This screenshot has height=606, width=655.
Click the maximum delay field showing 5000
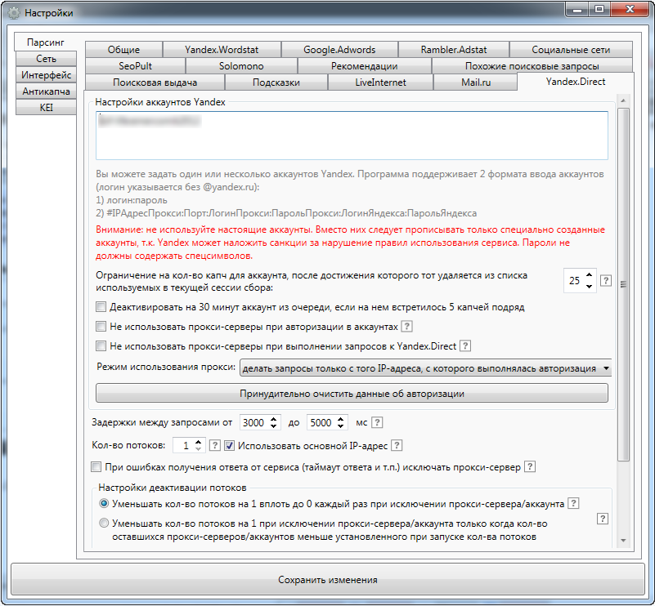321,422
